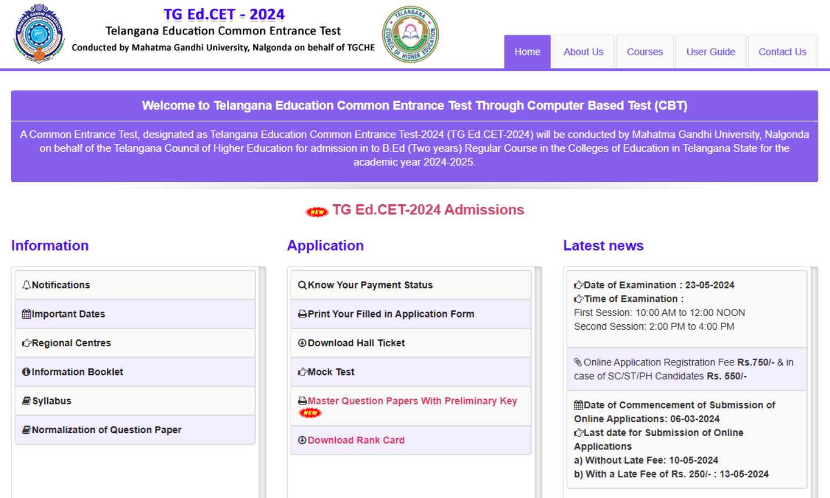Open the User Guide tab

coord(710,52)
